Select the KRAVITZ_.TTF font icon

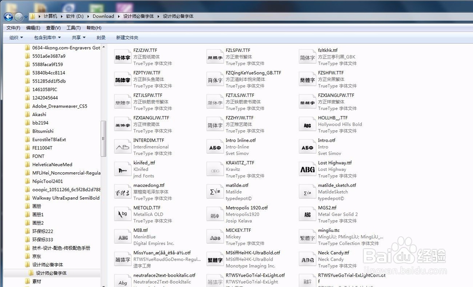tap(215, 169)
